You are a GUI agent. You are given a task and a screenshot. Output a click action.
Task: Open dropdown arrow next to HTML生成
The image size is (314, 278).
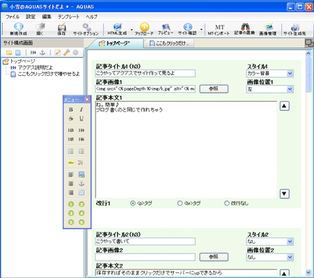131,29
